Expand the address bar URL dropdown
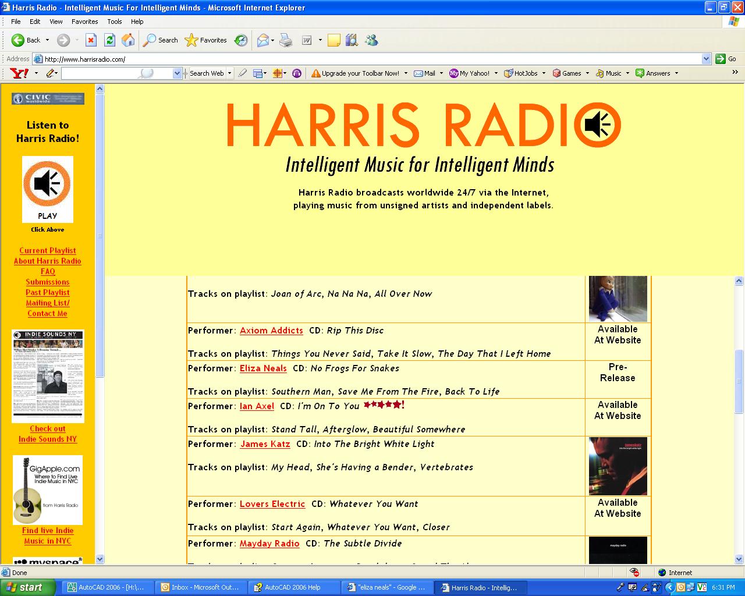Image resolution: width=745 pixels, height=596 pixels. [x=707, y=59]
